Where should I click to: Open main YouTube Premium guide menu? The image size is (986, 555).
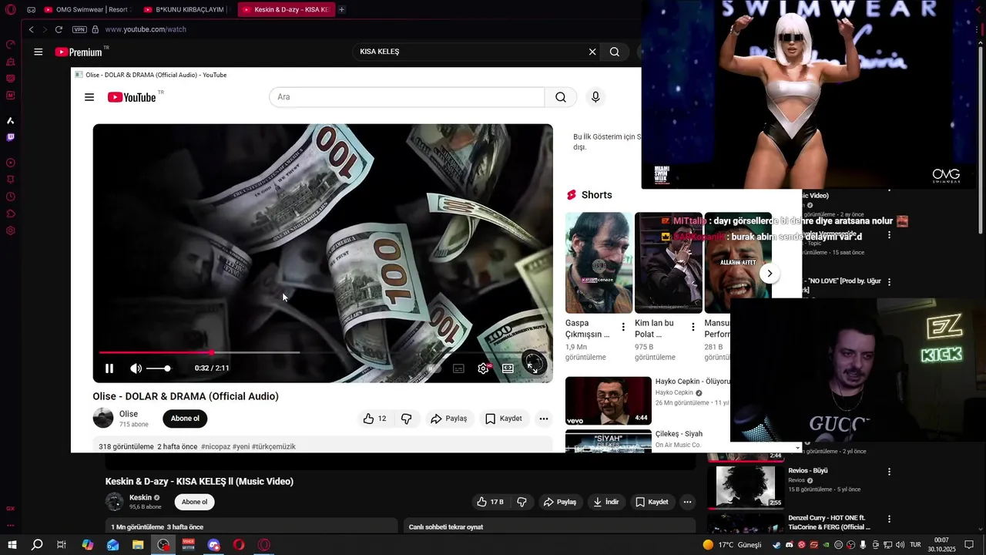[x=39, y=52]
